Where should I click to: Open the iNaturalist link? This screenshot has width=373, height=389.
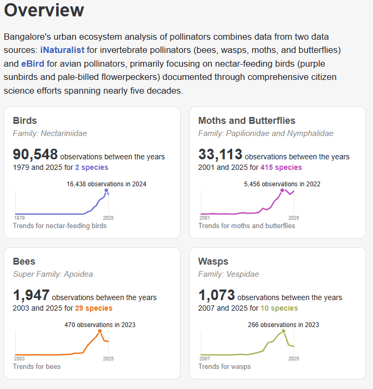click(62, 50)
